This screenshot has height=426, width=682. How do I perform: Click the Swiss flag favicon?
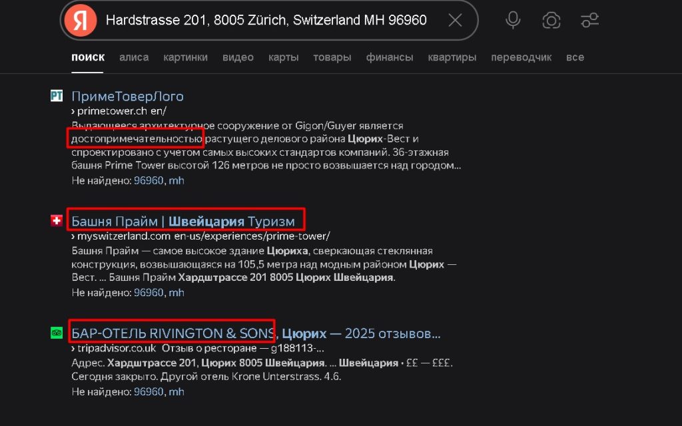(57, 220)
